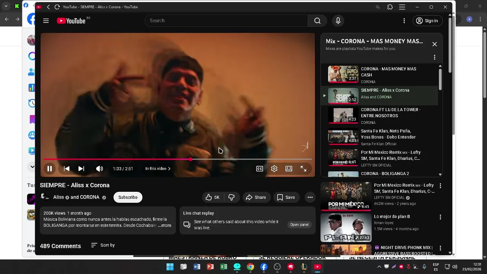Screen dimensions: 487x274
Task: Save the video to a playlist
Action: click(x=286, y=197)
